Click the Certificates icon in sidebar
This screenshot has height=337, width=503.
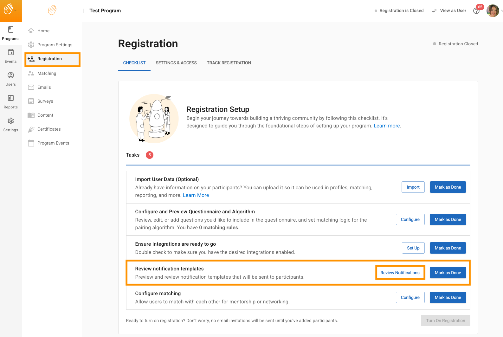[x=31, y=129]
